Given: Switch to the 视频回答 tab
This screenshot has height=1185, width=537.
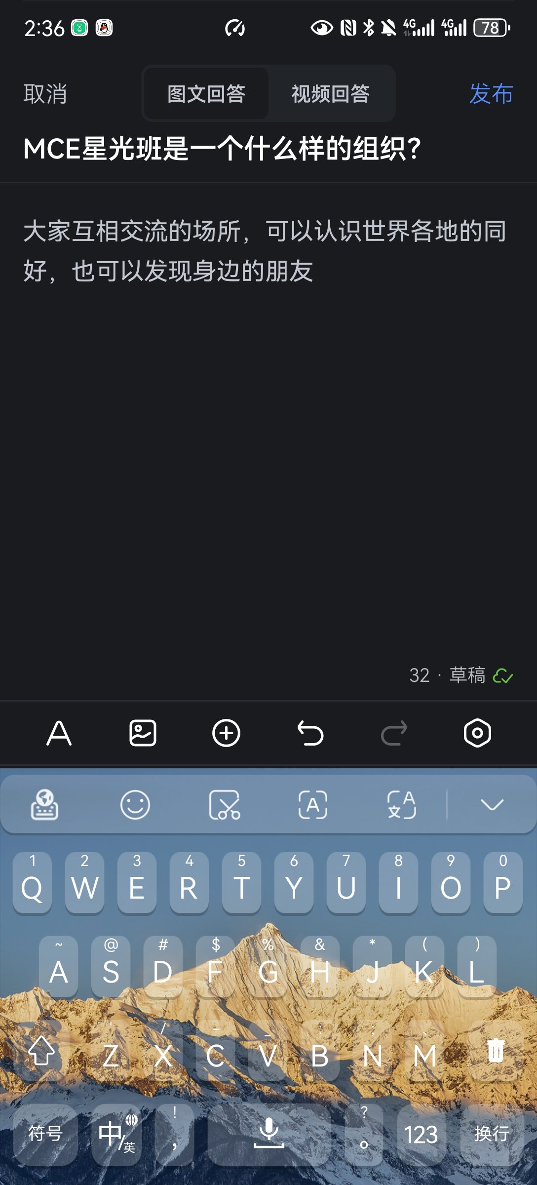Looking at the screenshot, I should pos(331,94).
